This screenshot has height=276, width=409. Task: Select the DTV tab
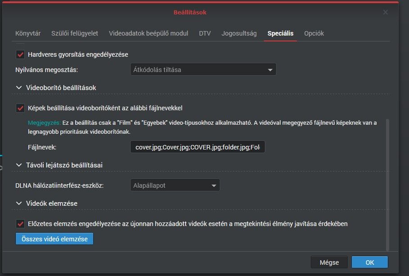[x=205, y=33]
